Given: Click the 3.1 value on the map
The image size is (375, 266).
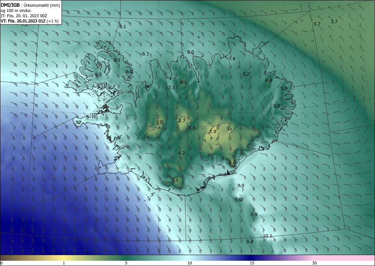Looking at the screenshot, I should (175, 180).
